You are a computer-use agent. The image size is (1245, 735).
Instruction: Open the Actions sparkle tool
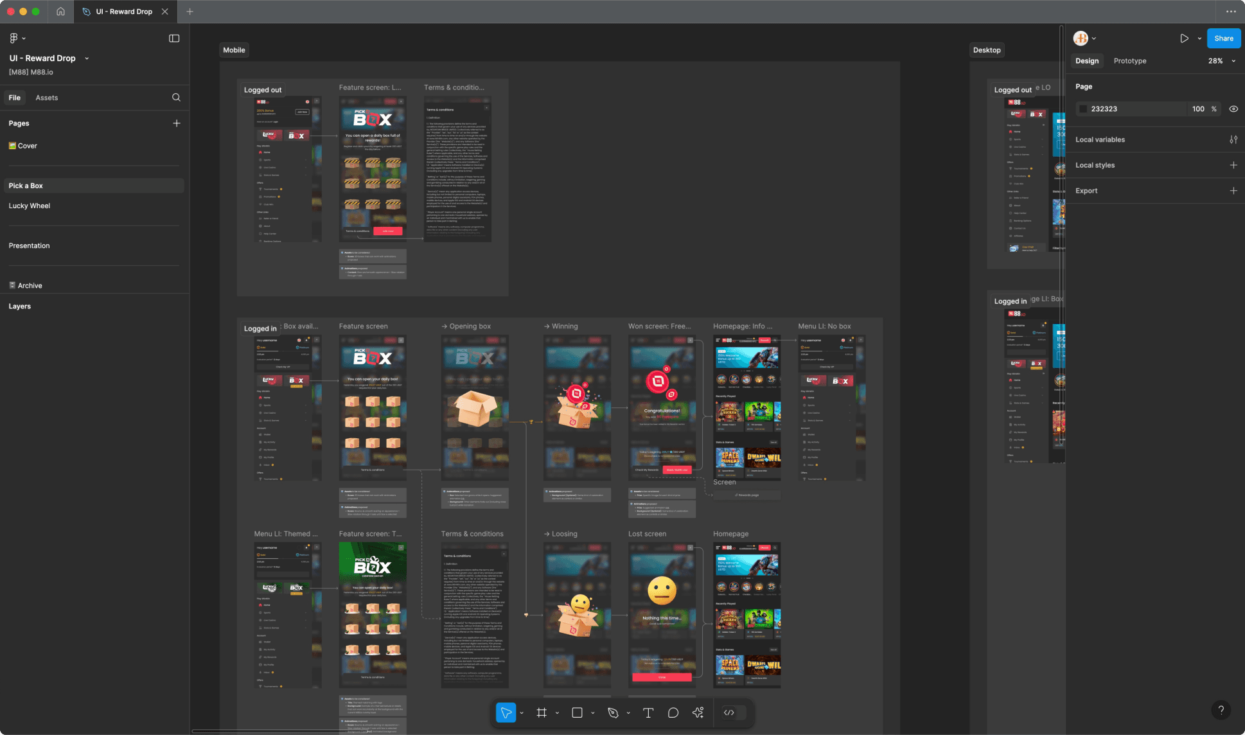pos(698,713)
